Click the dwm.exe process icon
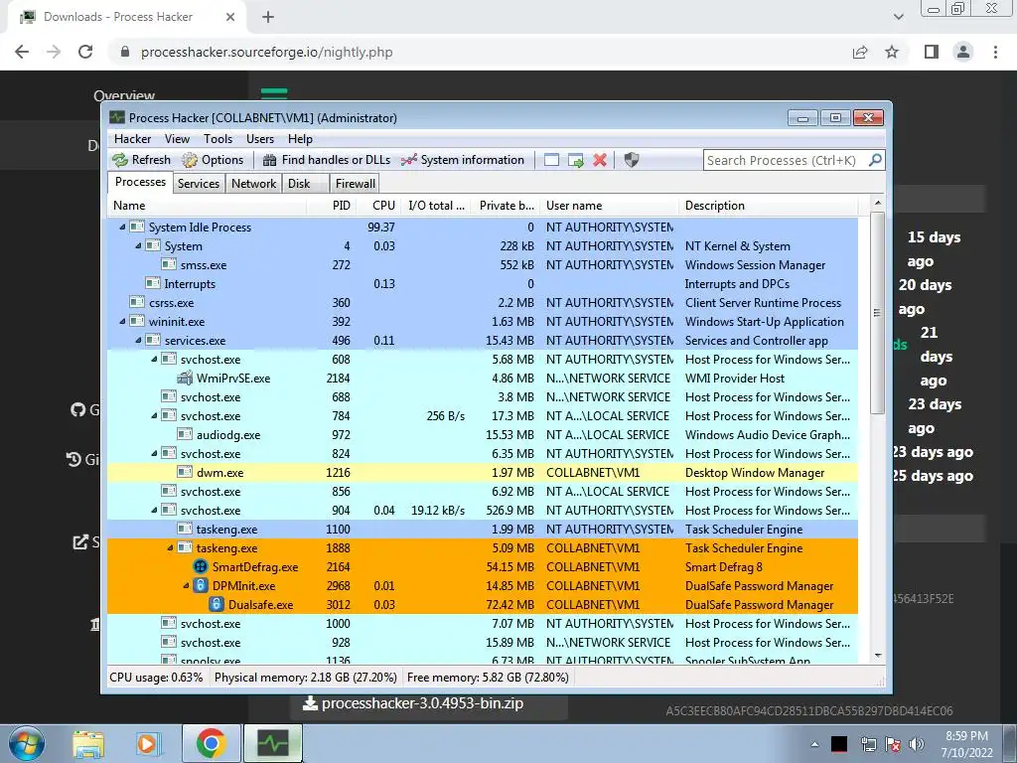1017x763 pixels. pyautogui.click(x=185, y=472)
